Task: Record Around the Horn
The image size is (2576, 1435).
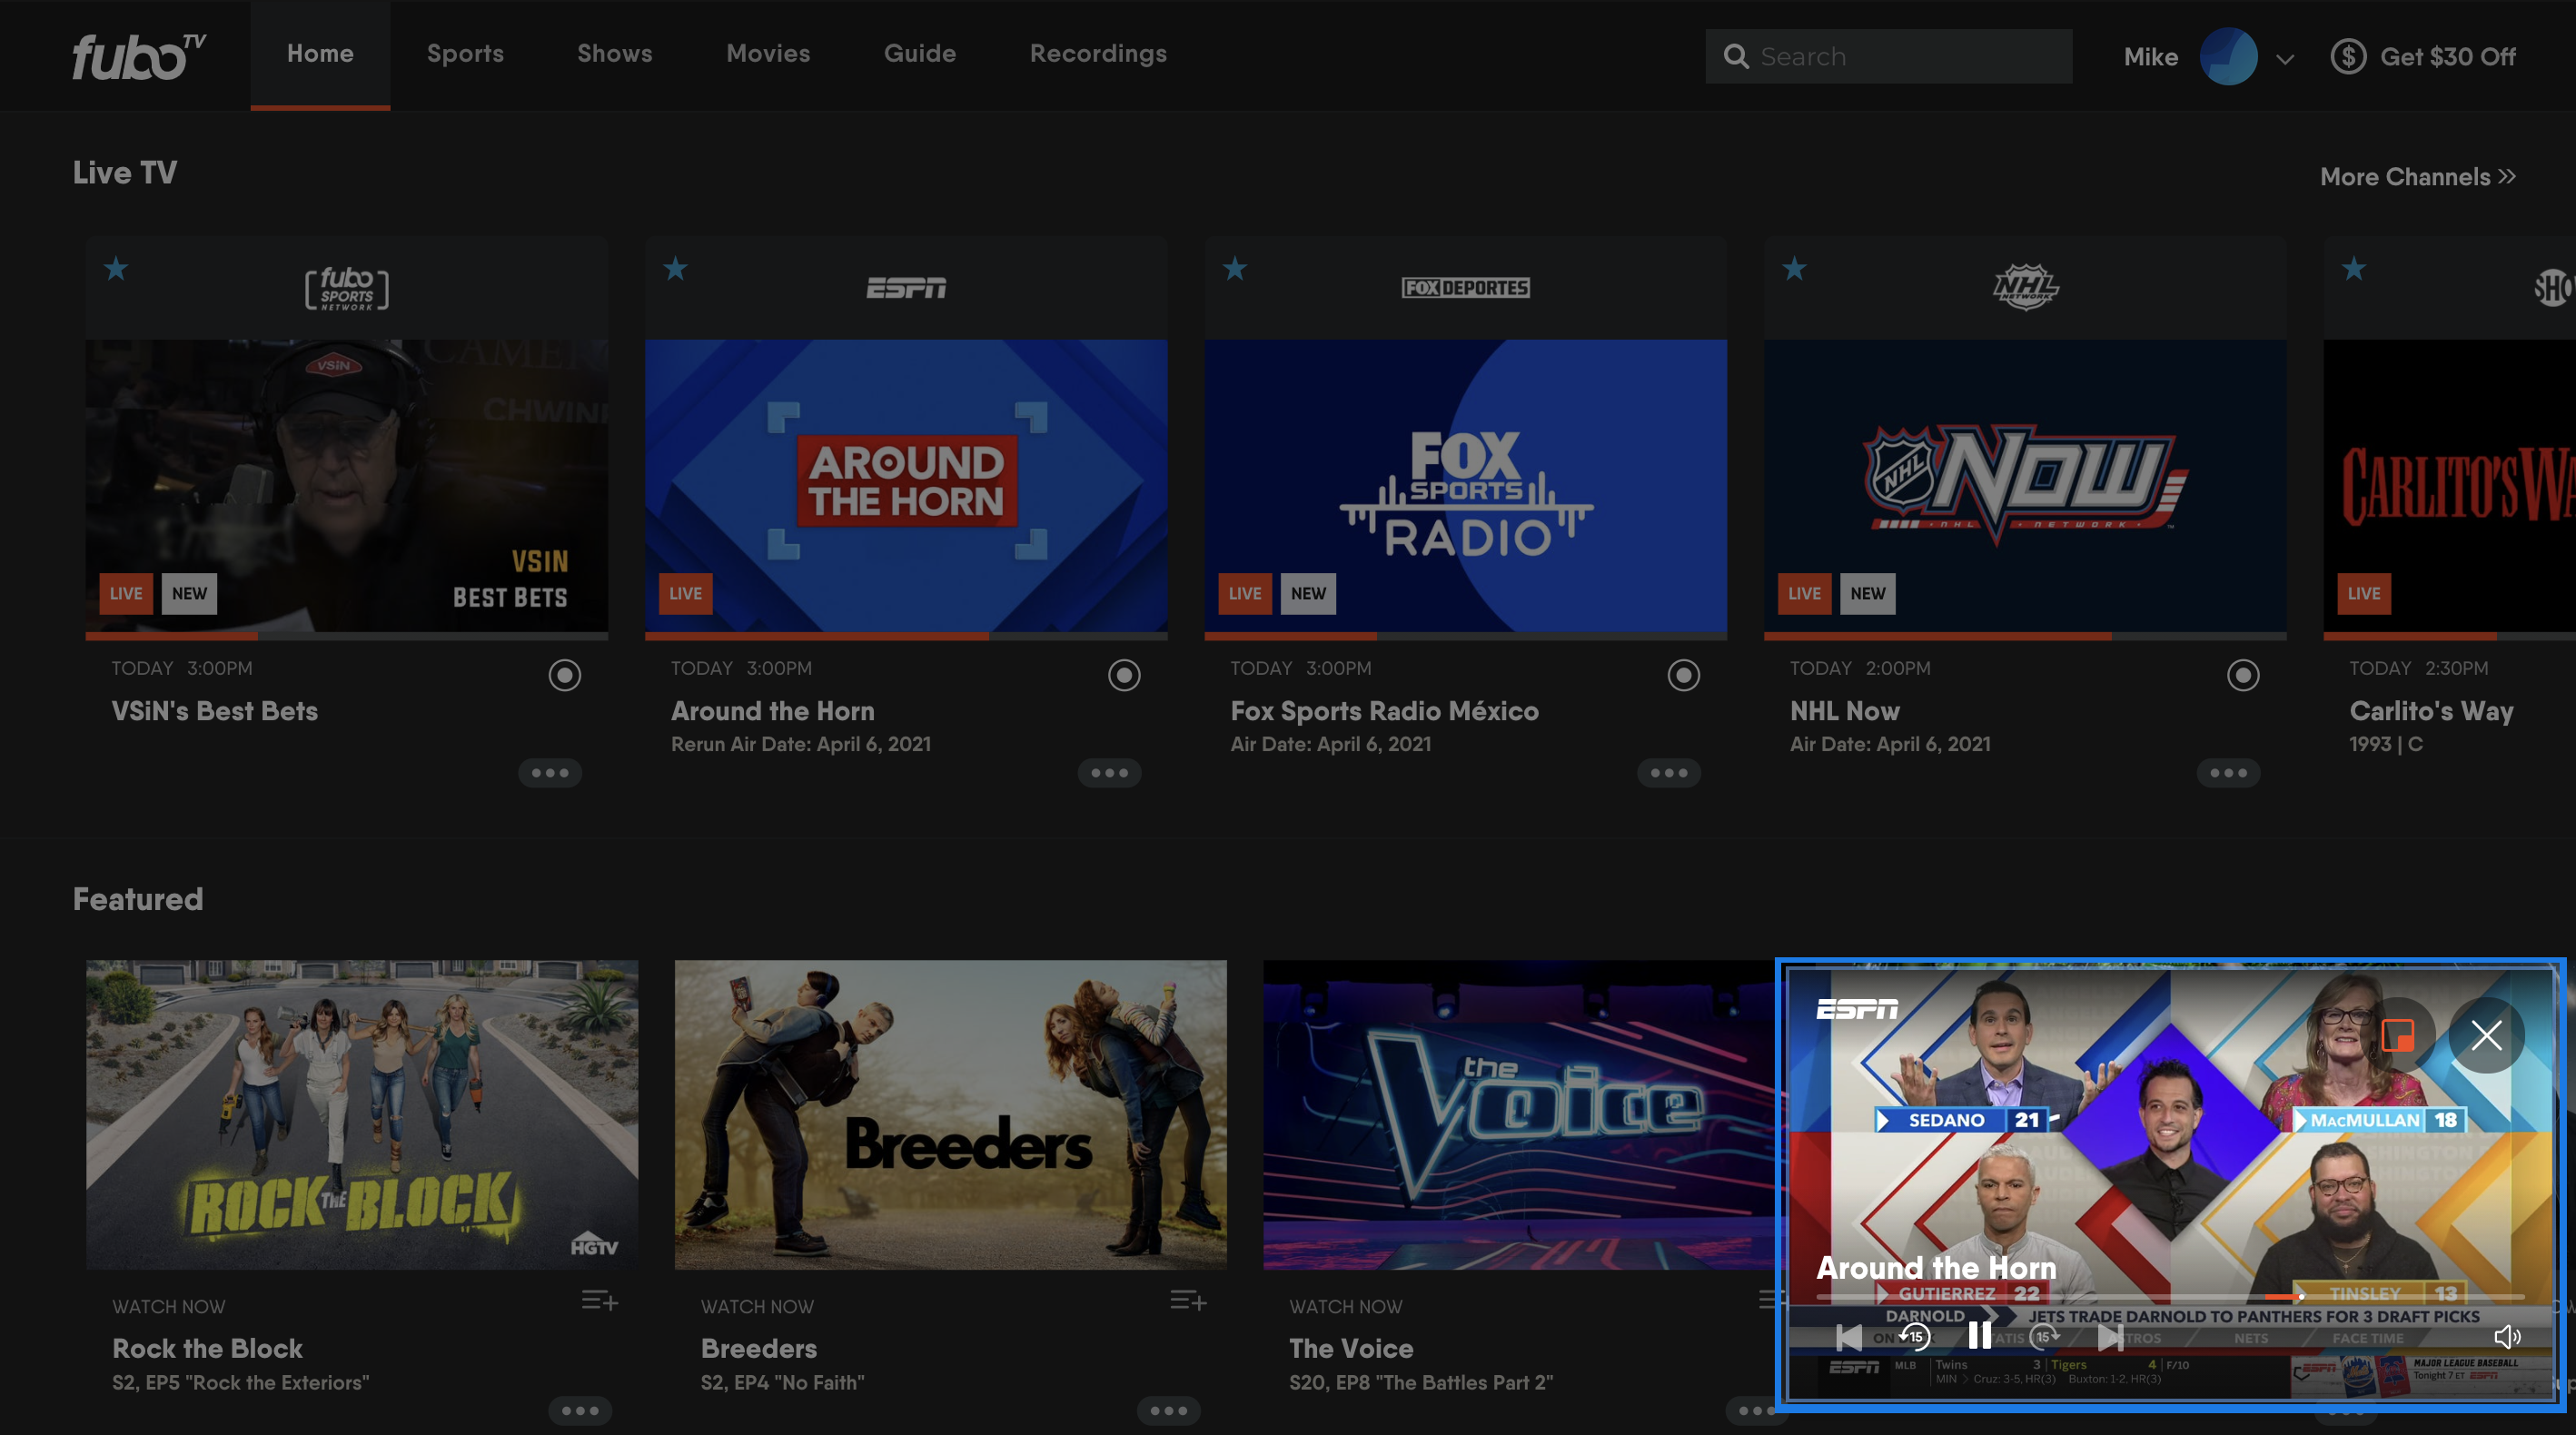Action: pyautogui.click(x=1124, y=676)
